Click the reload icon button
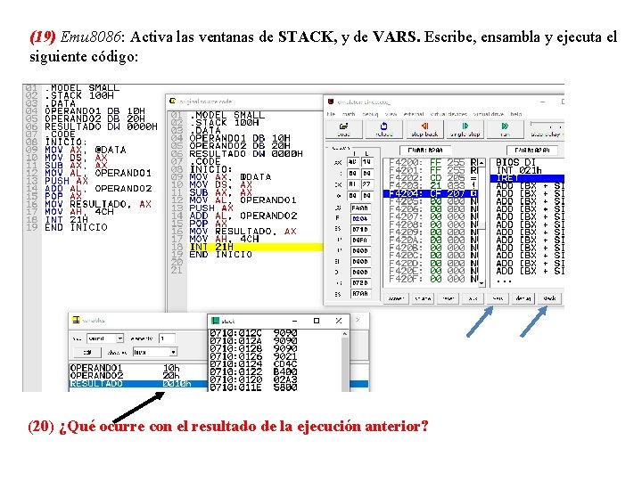Screen dimensions: 642x481 (383, 129)
